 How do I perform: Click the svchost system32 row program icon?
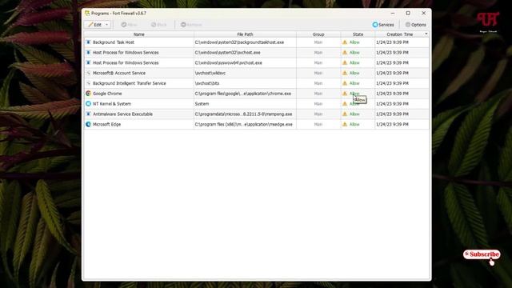pyautogui.click(x=88, y=52)
